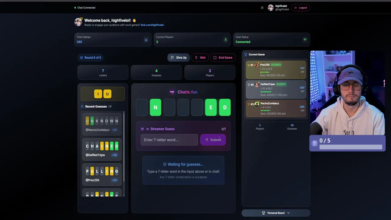The height and width of the screenshot is (220, 391).
Task: Click the DESIRED badge next to Prez250
Action: (276, 65)
